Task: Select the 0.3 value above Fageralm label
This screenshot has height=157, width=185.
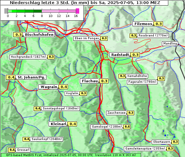Action: [x=161, y=78]
